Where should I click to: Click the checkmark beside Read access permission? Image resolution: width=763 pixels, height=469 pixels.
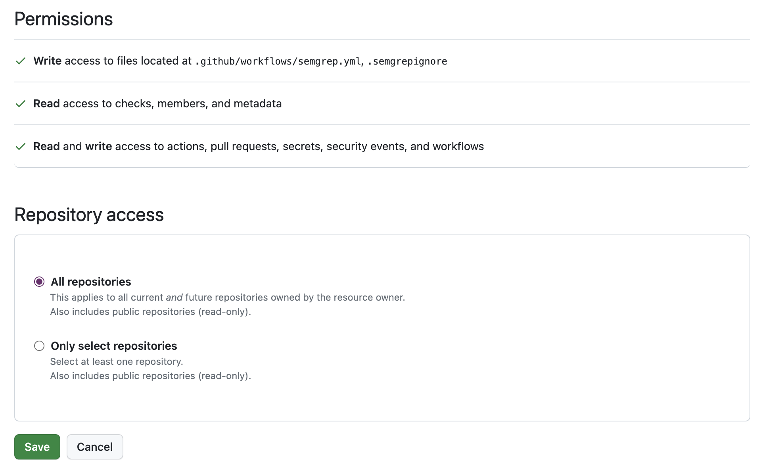pyautogui.click(x=21, y=104)
